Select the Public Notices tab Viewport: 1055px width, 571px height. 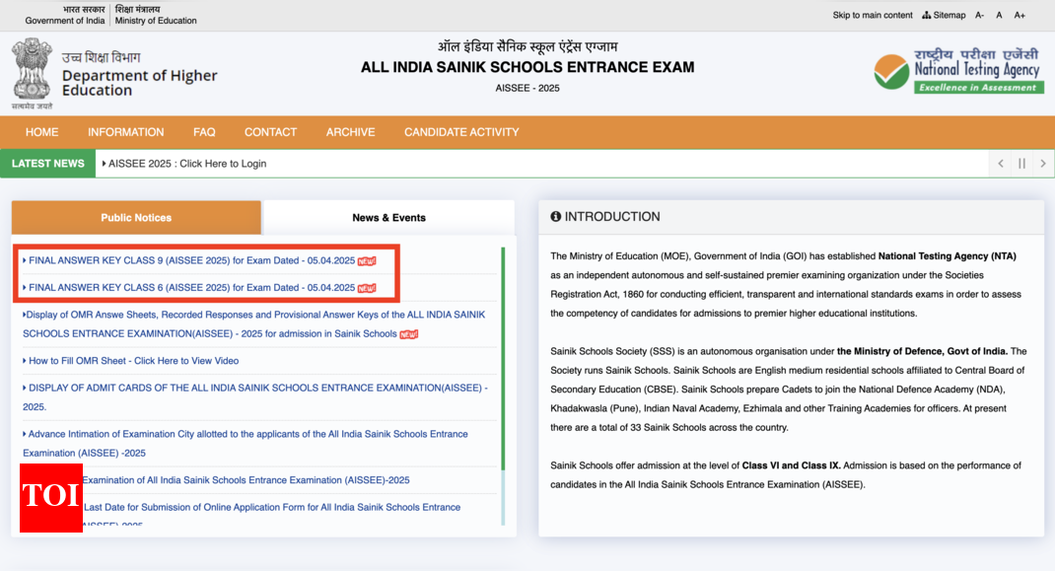(x=136, y=218)
